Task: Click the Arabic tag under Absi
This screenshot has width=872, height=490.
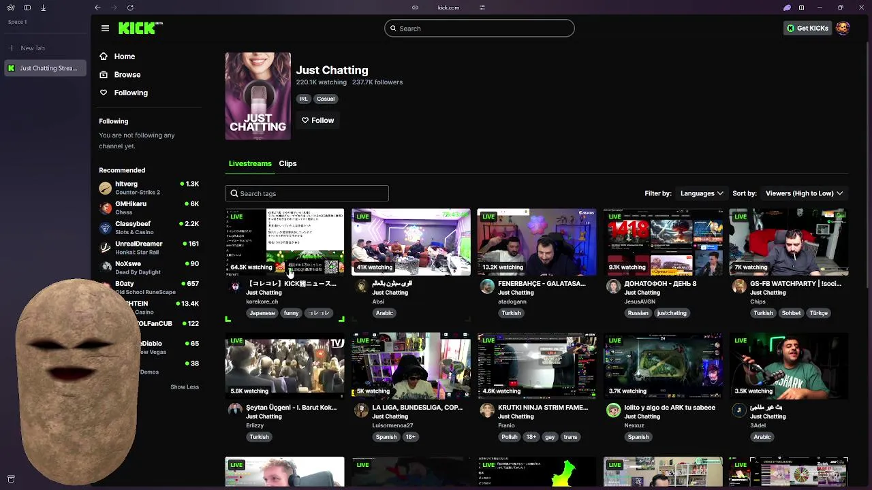Action: (384, 313)
